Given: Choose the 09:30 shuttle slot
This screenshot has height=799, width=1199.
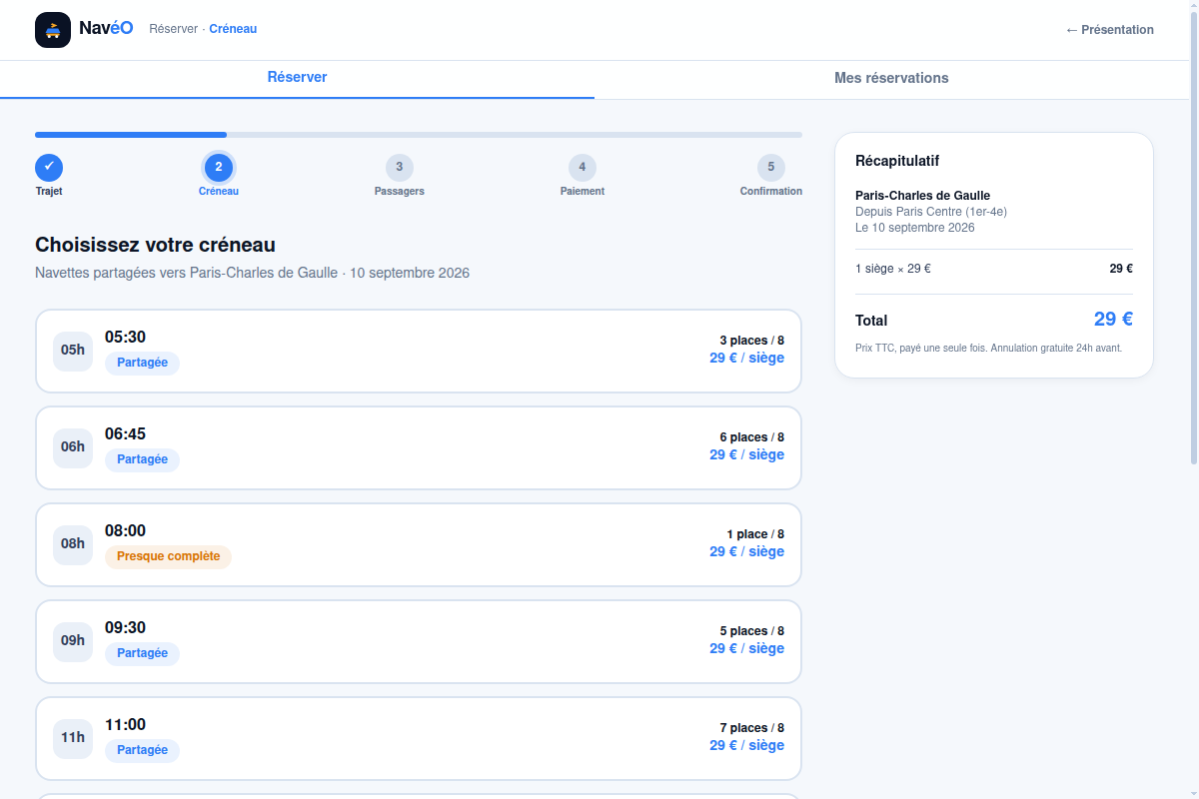Looking at the screenshot, I should (x=419, y=641).
